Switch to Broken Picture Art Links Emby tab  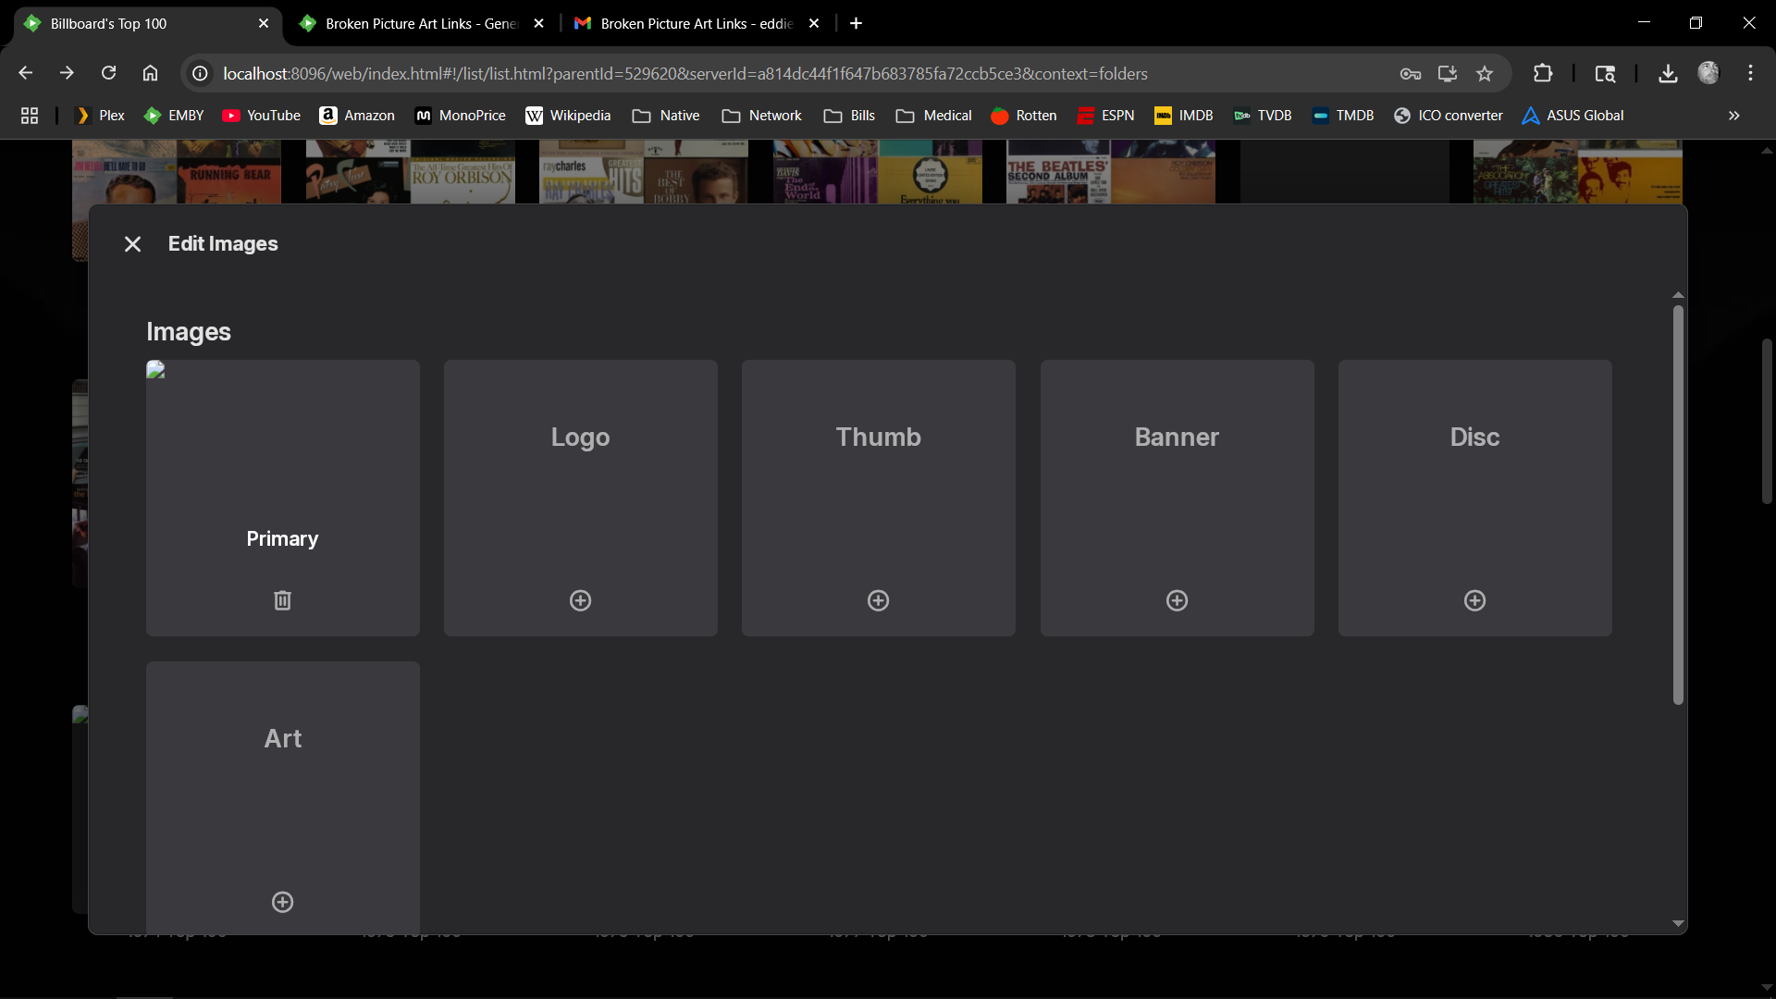coord(421,23)
